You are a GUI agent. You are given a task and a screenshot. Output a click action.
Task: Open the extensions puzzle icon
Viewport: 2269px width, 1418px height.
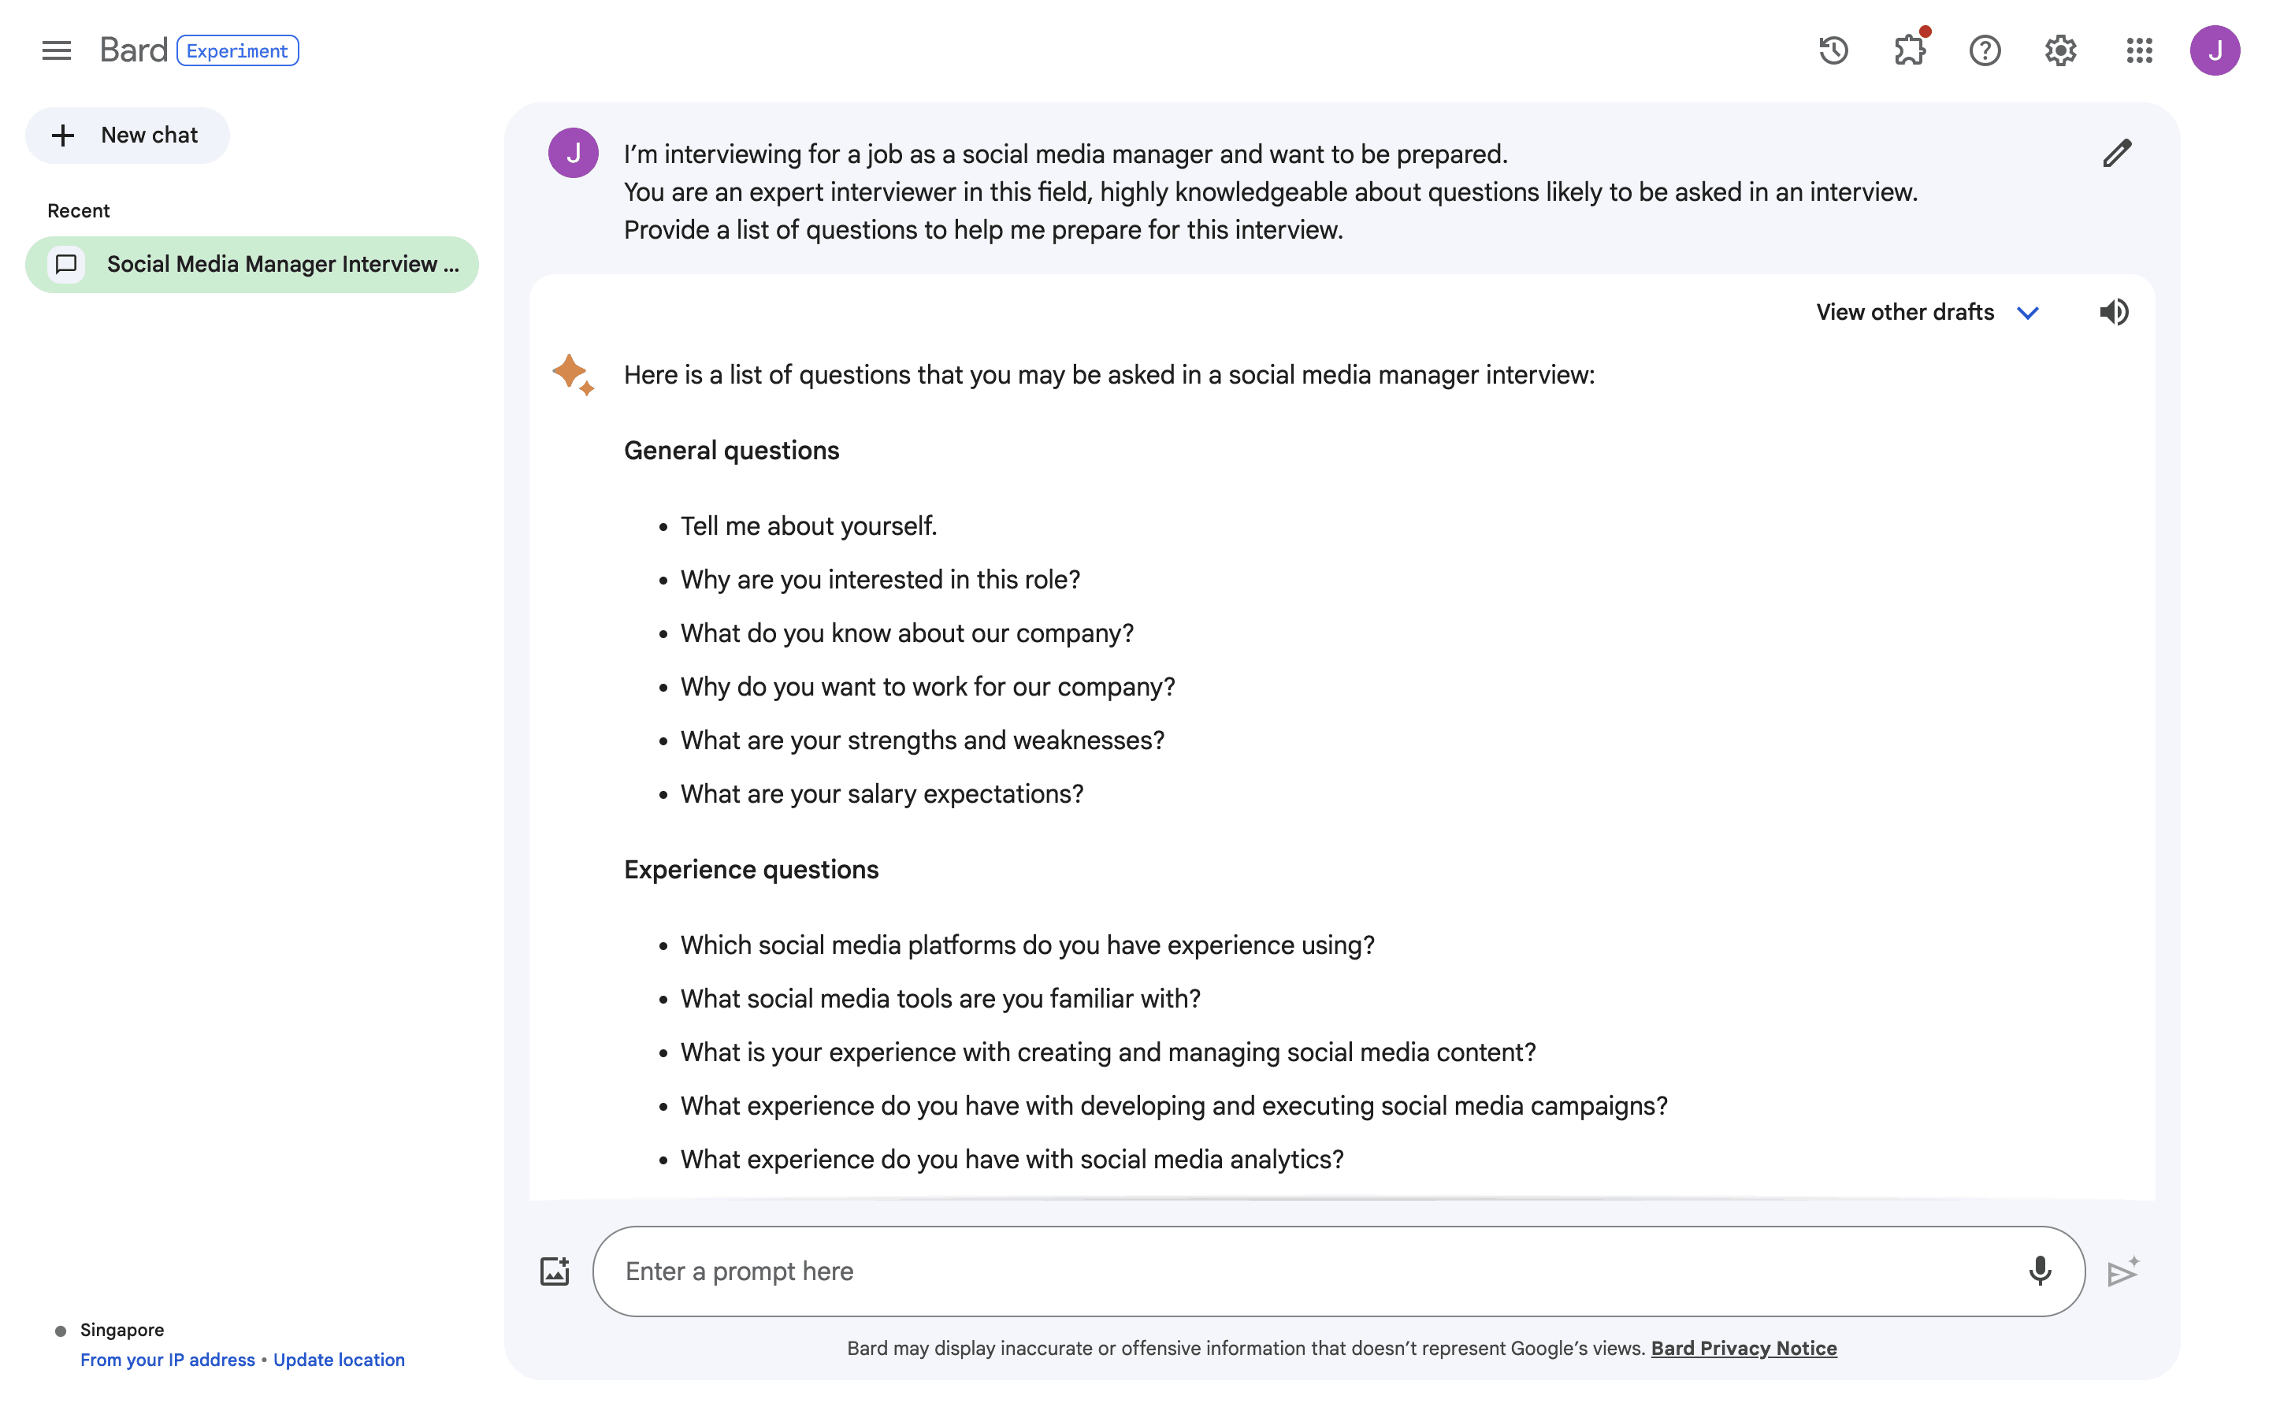point(1909,50)
